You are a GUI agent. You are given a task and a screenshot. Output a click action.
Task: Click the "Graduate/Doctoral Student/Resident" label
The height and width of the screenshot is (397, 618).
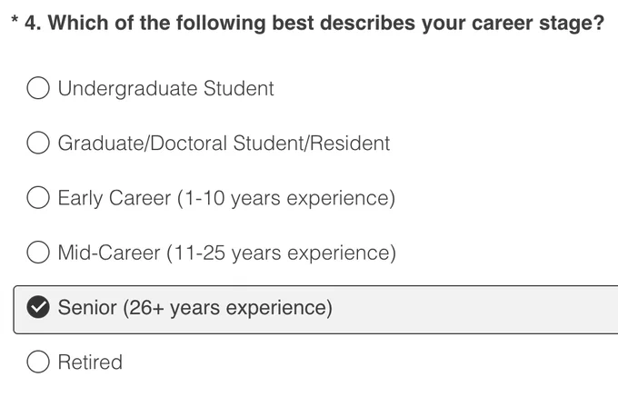click(x=224, y=144)
